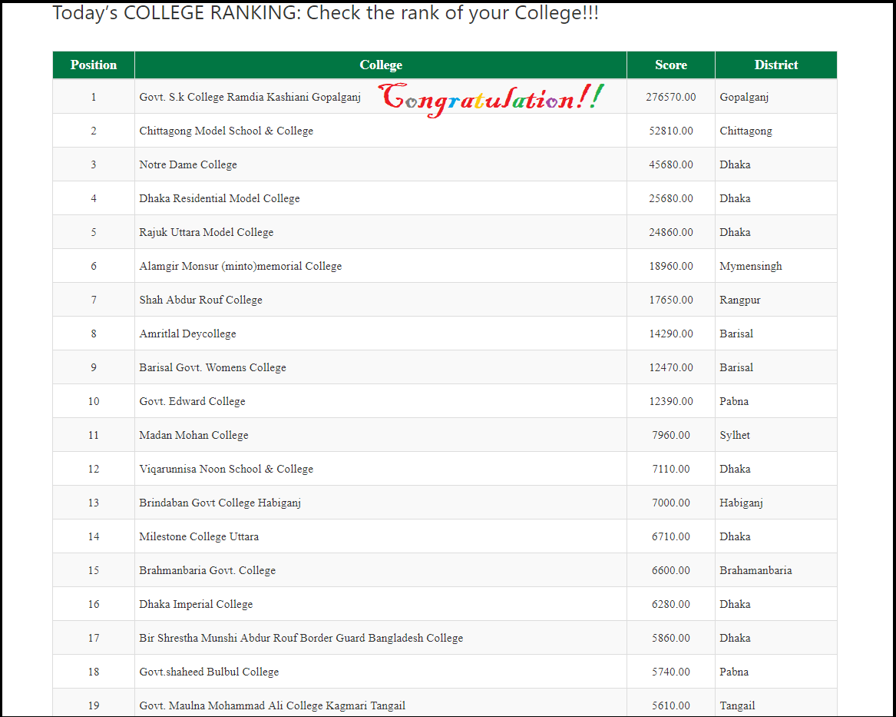Click score 17650.00
The width and height of the screenshot is (896, 717).
(671, 300)
